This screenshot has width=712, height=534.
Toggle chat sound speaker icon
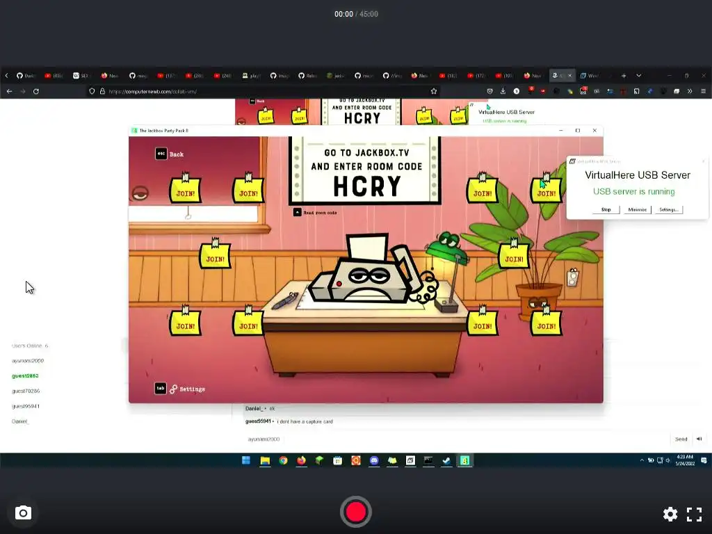[x=699, y=439]
